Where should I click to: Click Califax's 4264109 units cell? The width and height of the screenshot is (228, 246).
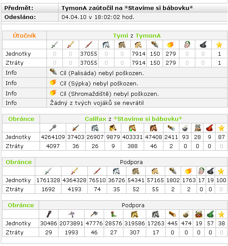53,137
